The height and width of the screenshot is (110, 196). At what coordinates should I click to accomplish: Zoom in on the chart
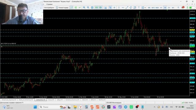click(x=84, y=8)
